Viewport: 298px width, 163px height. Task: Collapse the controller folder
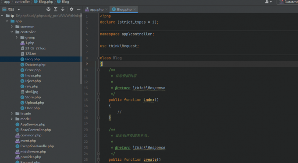click(x=12, y=32)
